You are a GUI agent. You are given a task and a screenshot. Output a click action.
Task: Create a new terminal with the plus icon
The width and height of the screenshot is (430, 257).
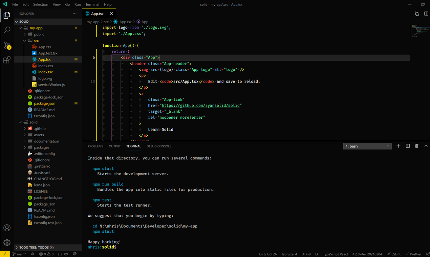pyautogui.click(x=398, y=146)
